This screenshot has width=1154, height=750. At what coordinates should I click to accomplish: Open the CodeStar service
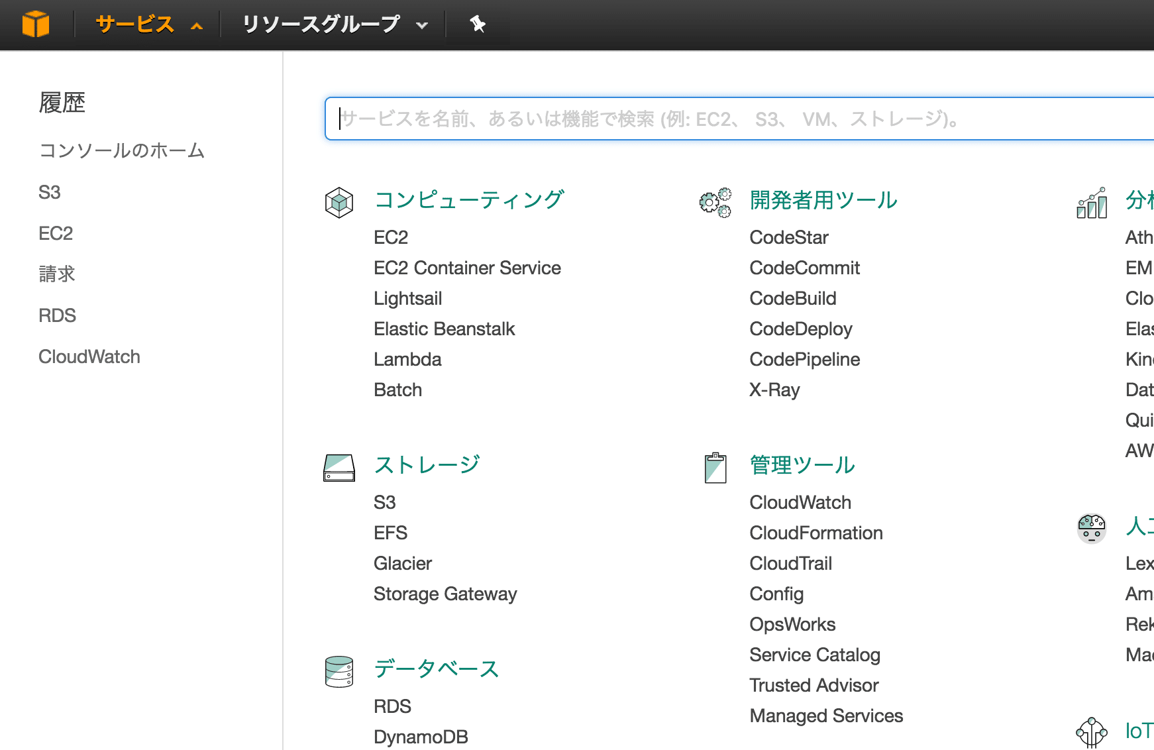pyautogui.click(x=789, y=237)
